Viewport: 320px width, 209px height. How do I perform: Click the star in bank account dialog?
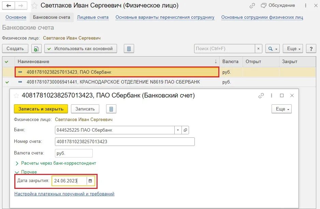[16, 95]
